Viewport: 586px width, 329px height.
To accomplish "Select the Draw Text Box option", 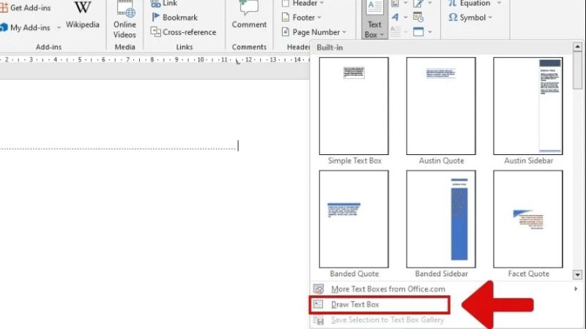I will pos(355,304).
